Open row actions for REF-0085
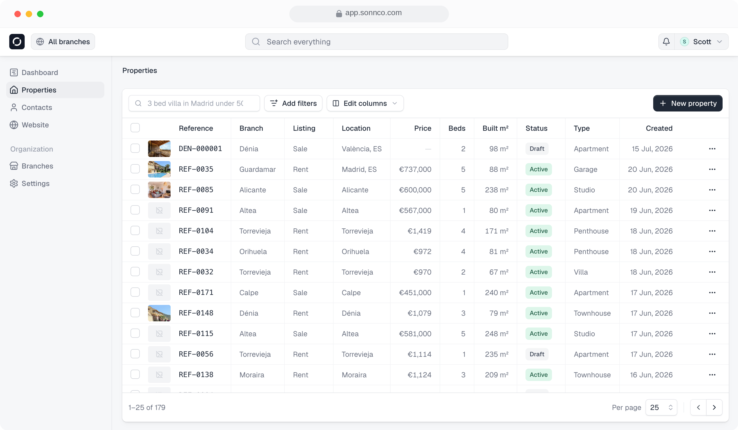738x430 pixels. click(712, 190)
